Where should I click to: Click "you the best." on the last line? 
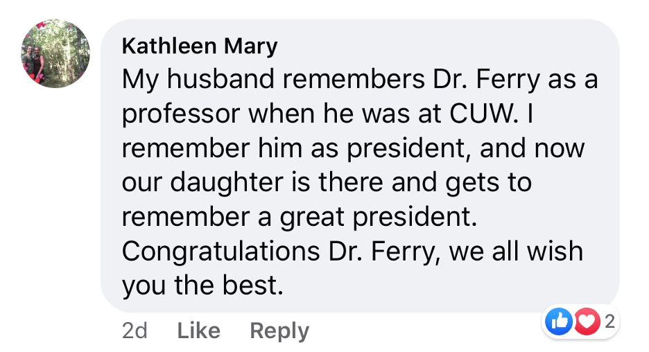(202, 284)
